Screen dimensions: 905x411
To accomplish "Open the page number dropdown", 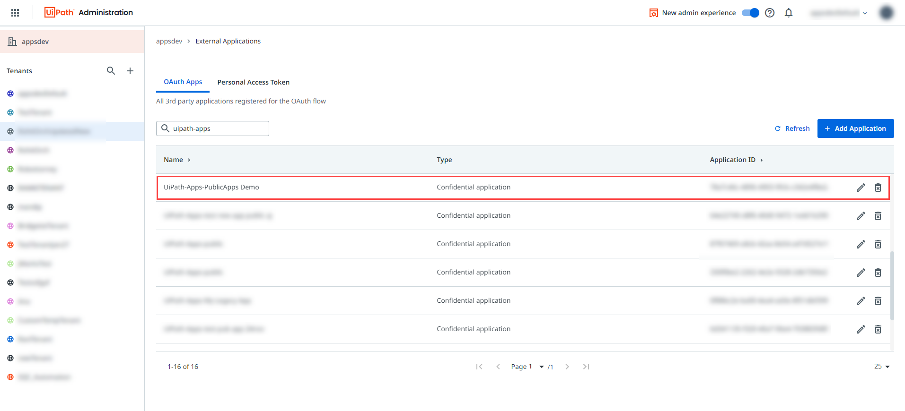I will [x=541, y=367].
